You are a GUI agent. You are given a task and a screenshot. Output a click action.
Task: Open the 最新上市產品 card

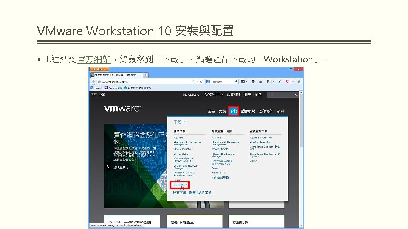tap(194, 221)
